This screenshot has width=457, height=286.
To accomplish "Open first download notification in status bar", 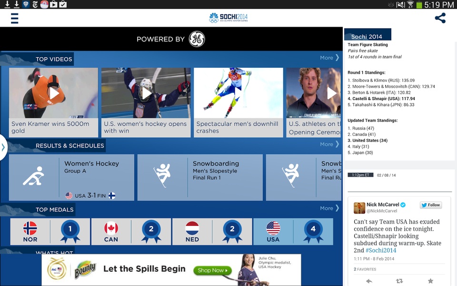I will pyautogui.click(x=7, y=4).
